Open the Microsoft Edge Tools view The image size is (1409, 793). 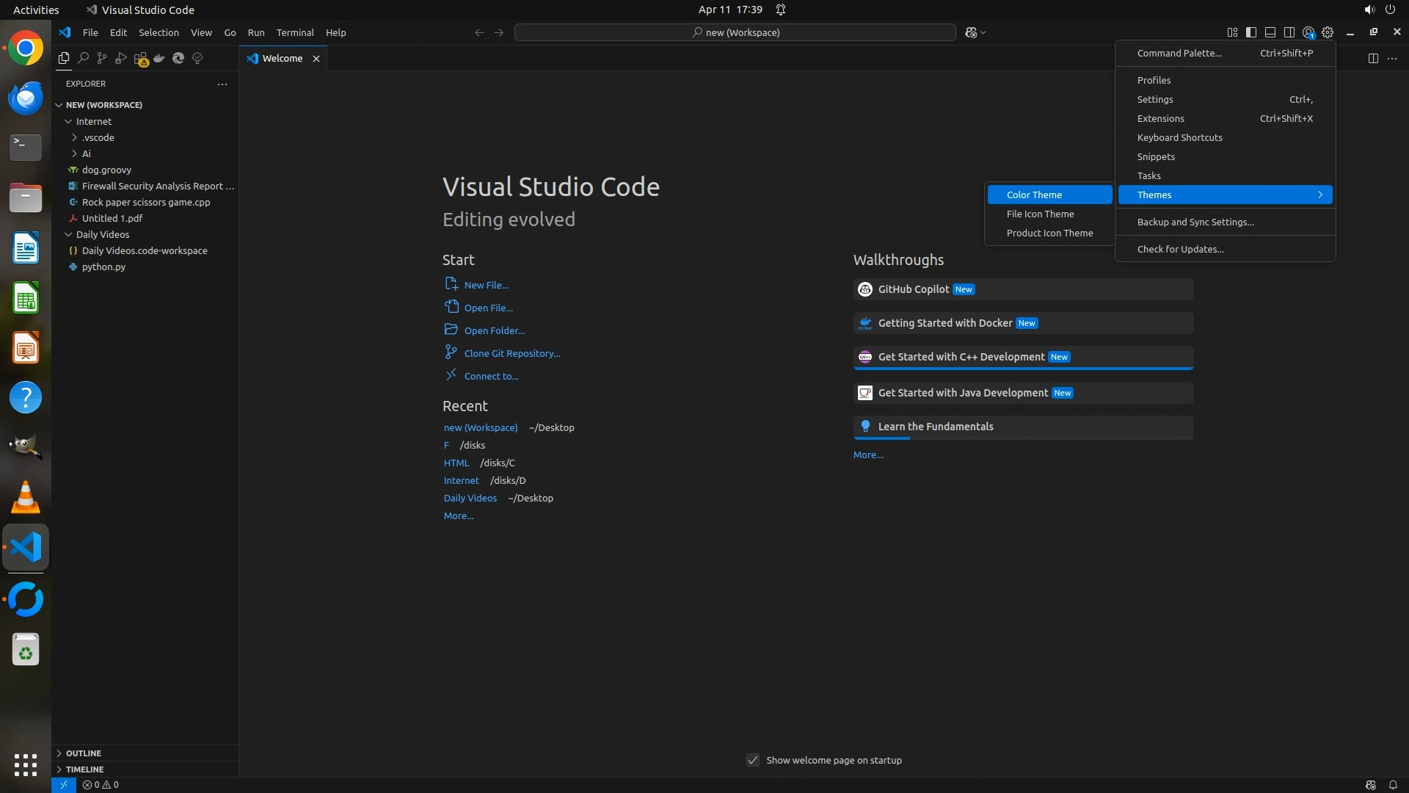tap(178, 58)
